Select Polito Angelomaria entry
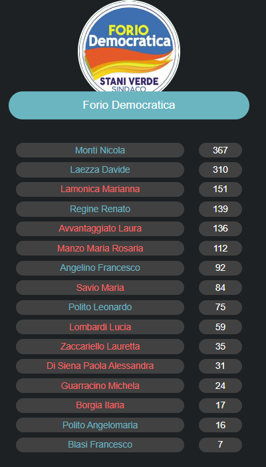The width and height of the screenshot is (266, 467). click(x=100, y=426)
